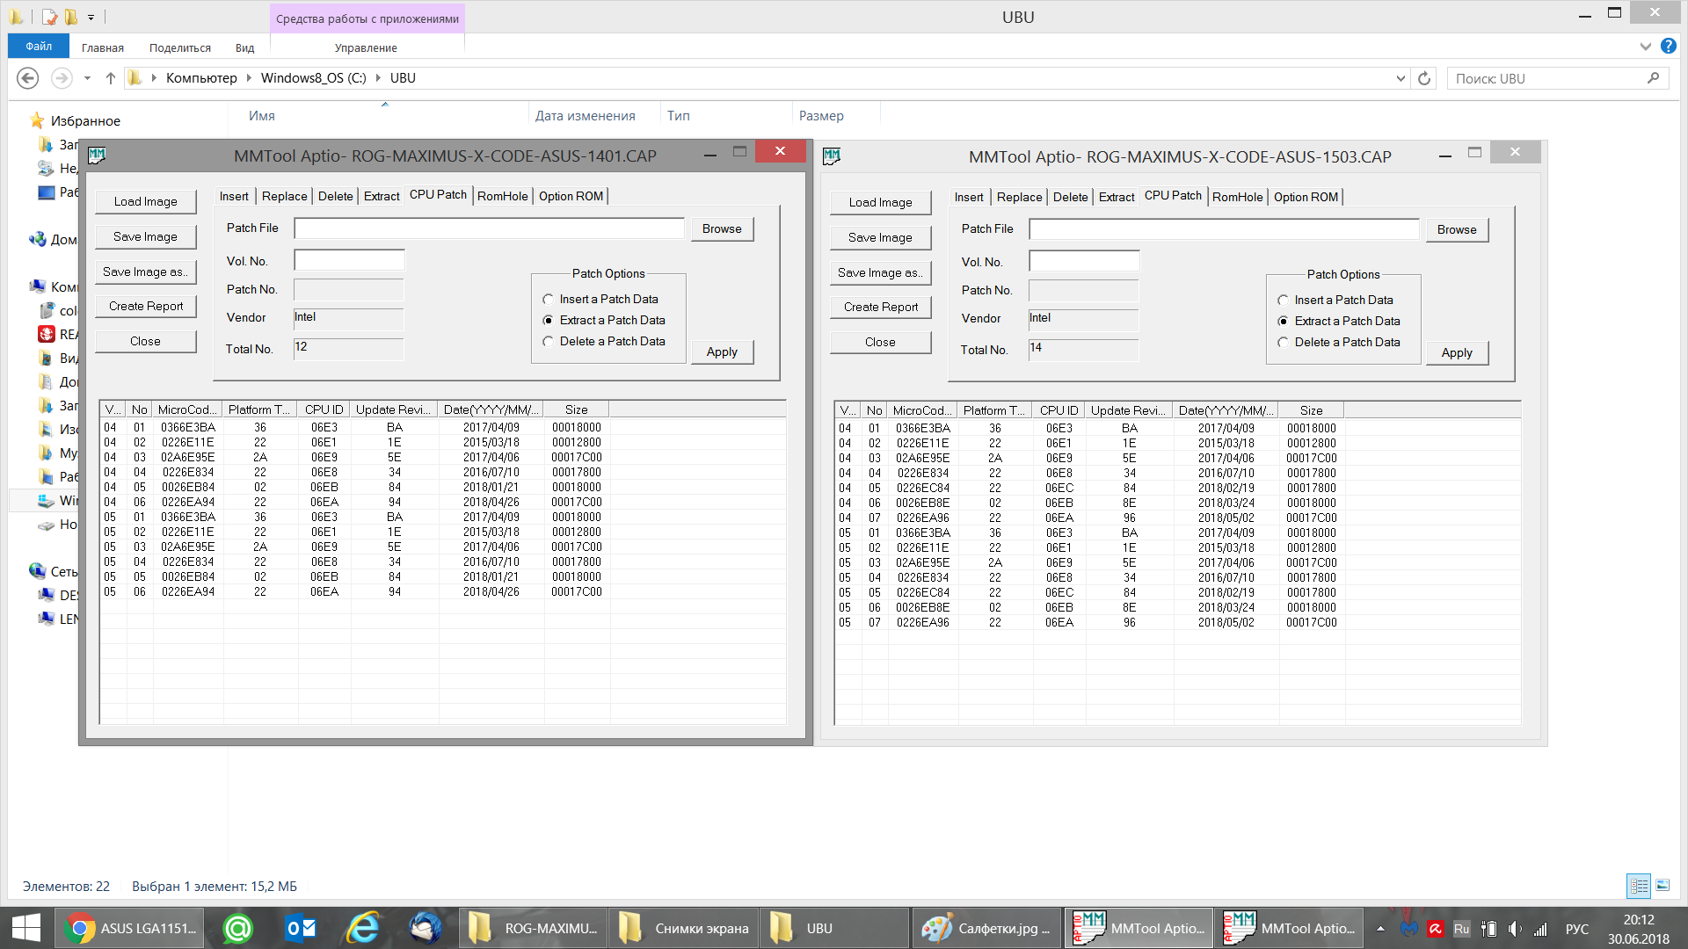Click the refresh icon beside the address bar
1688x949 pixels.
coord(1424,78)
